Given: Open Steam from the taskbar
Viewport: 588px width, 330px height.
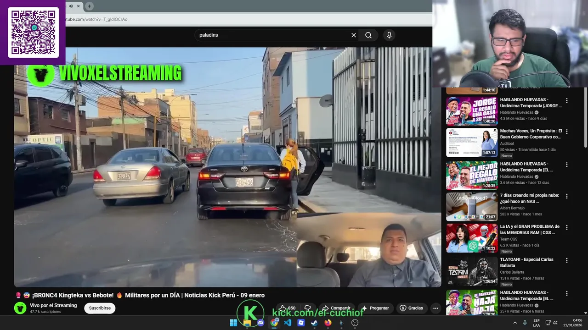Looking at the screenshot, I should tap(314, 323).
